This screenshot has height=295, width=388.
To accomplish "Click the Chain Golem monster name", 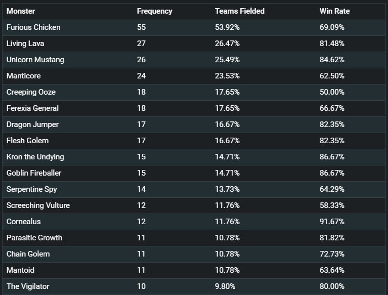I will [x=28, y=254].
